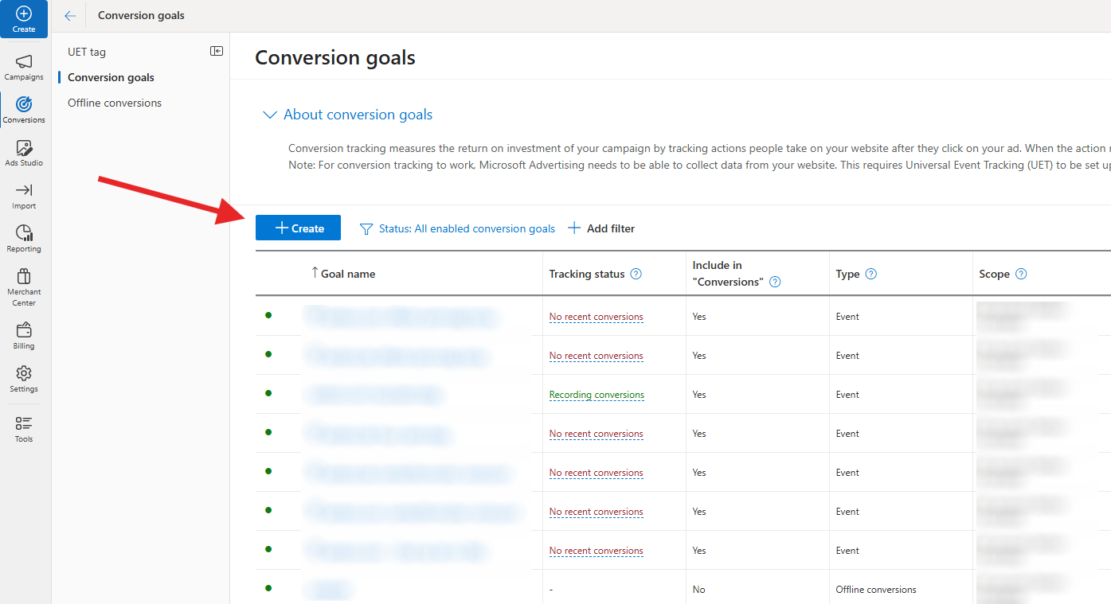Open the Tools menu icon
Image resolution: width=1111 pixels, height=604 pixels.
(24, 430)
